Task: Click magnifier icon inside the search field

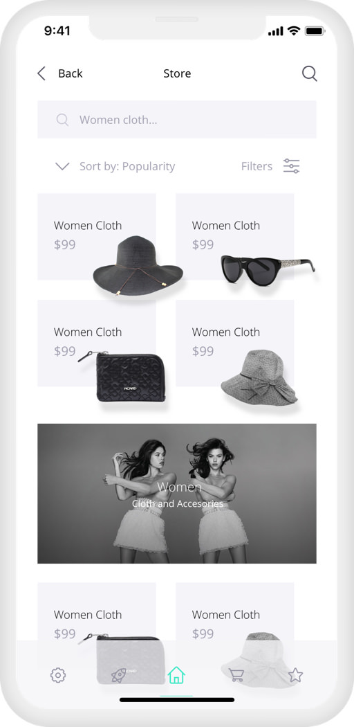Action: click(x=62, y=120)
